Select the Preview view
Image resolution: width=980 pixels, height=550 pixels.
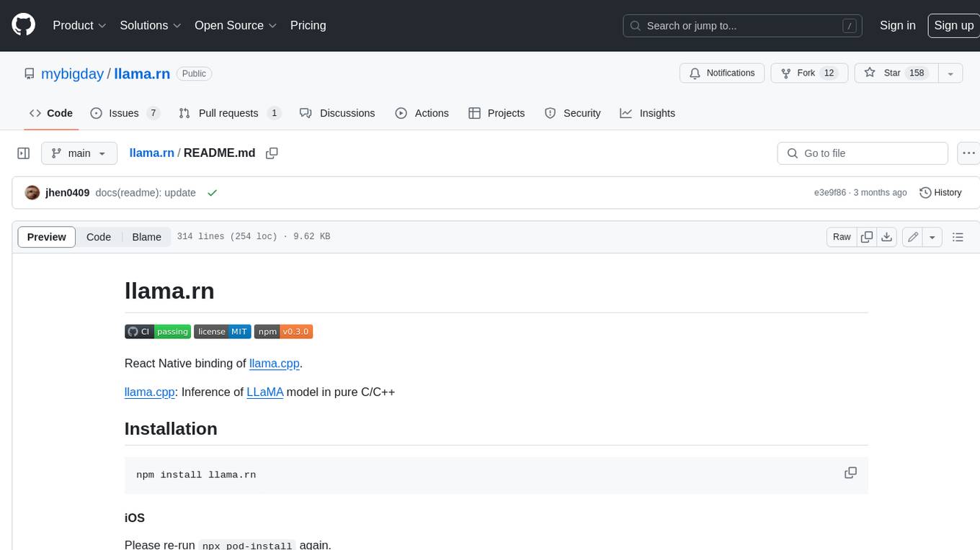47,237
